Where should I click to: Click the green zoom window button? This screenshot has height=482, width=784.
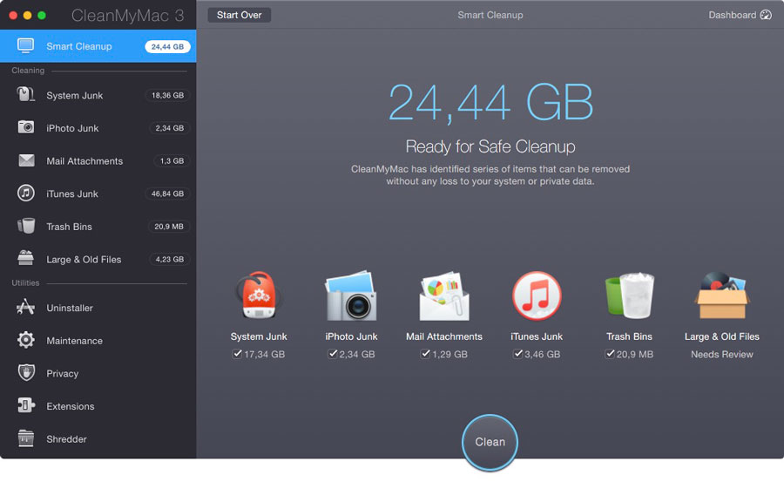click(42, 16)
